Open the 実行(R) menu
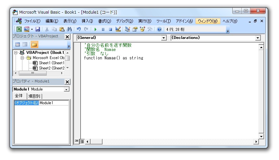The image size is (279, 160). click(145, 21)
